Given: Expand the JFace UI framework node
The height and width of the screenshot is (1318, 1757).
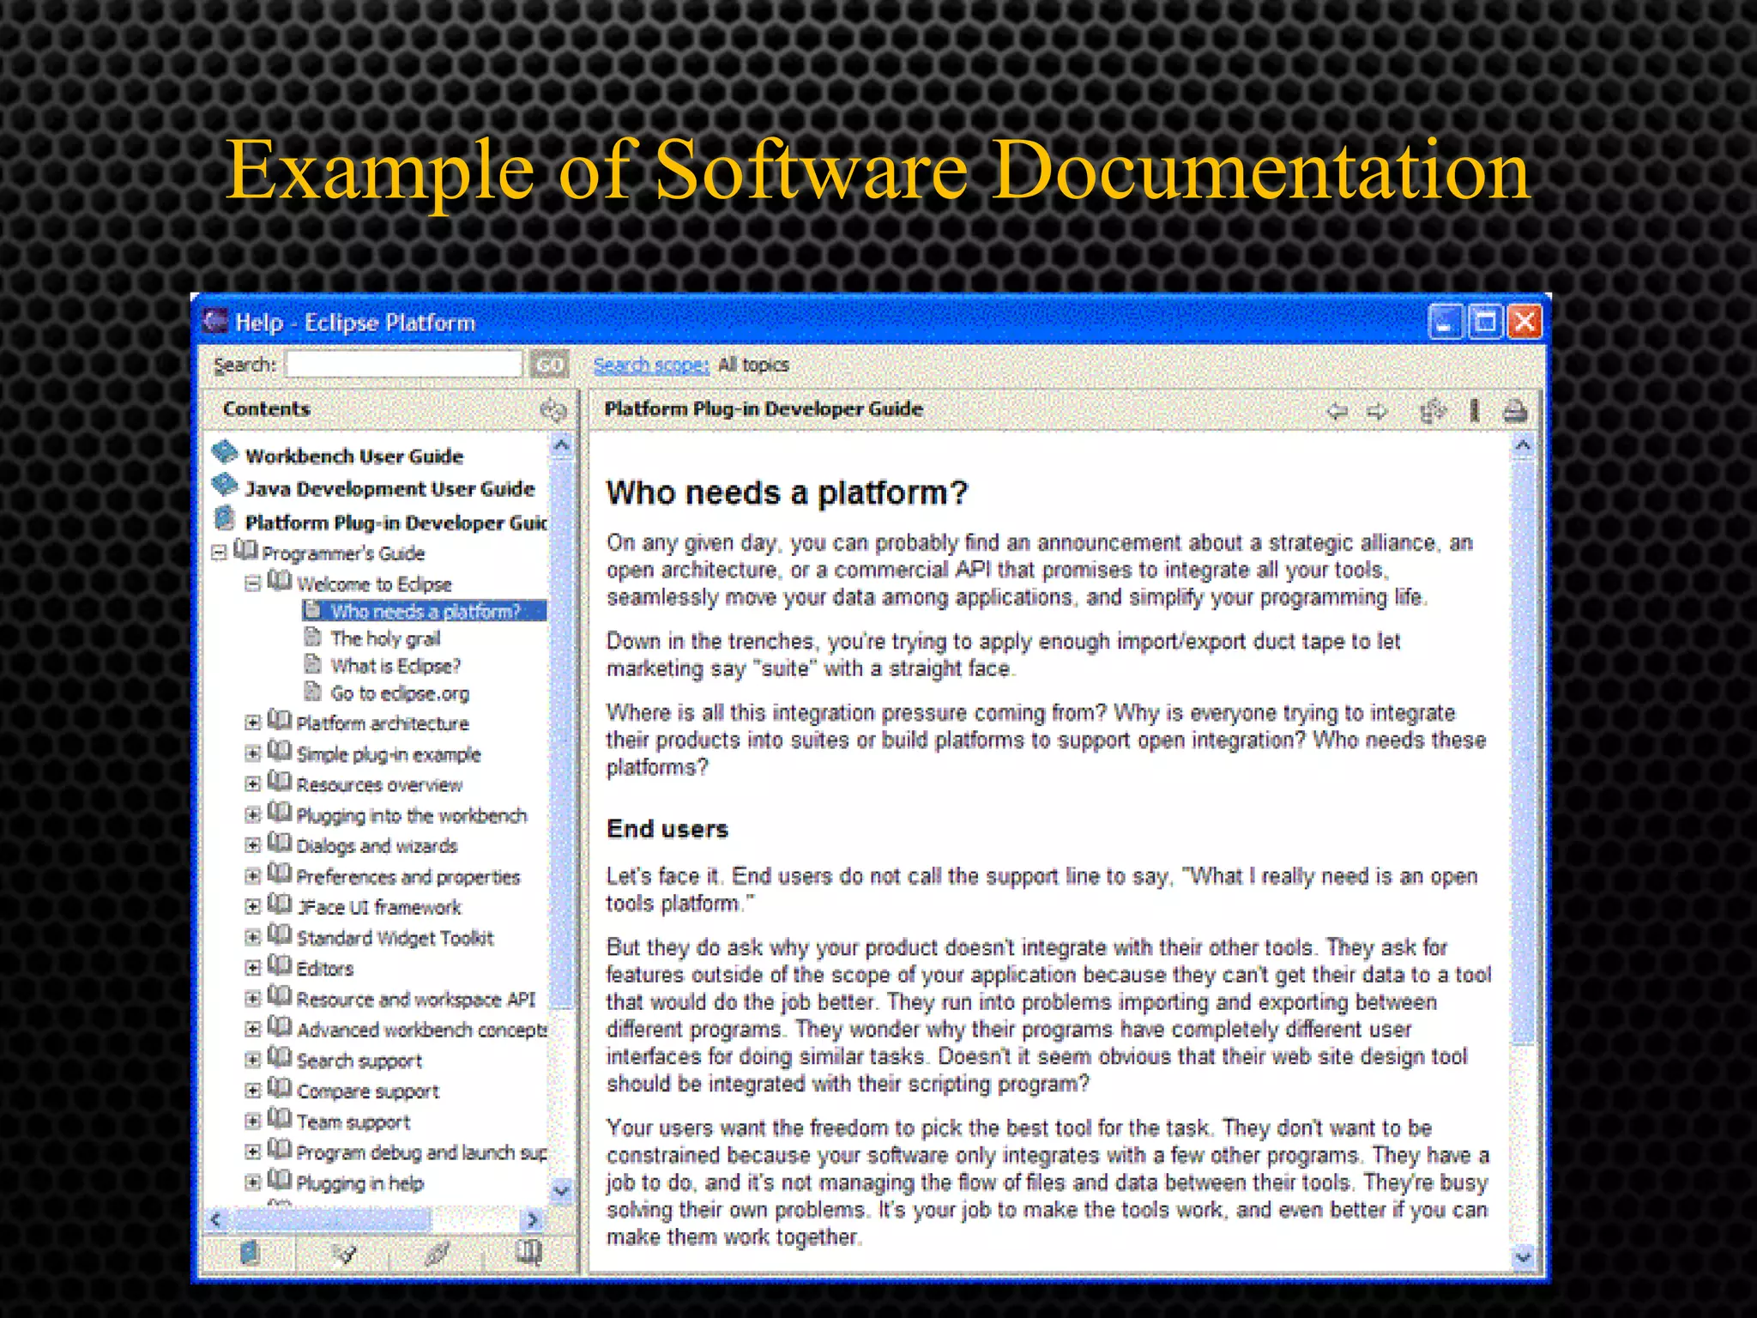Looking at the screenshot, I should 252,906.
